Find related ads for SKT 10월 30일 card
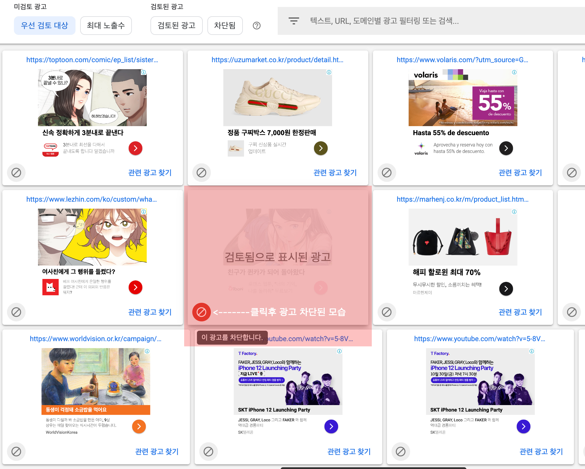 541,452
